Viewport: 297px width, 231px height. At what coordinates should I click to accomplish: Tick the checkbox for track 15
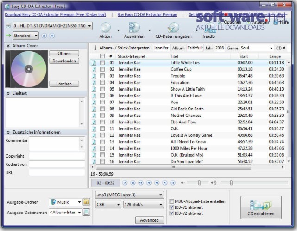coord(102,155)
